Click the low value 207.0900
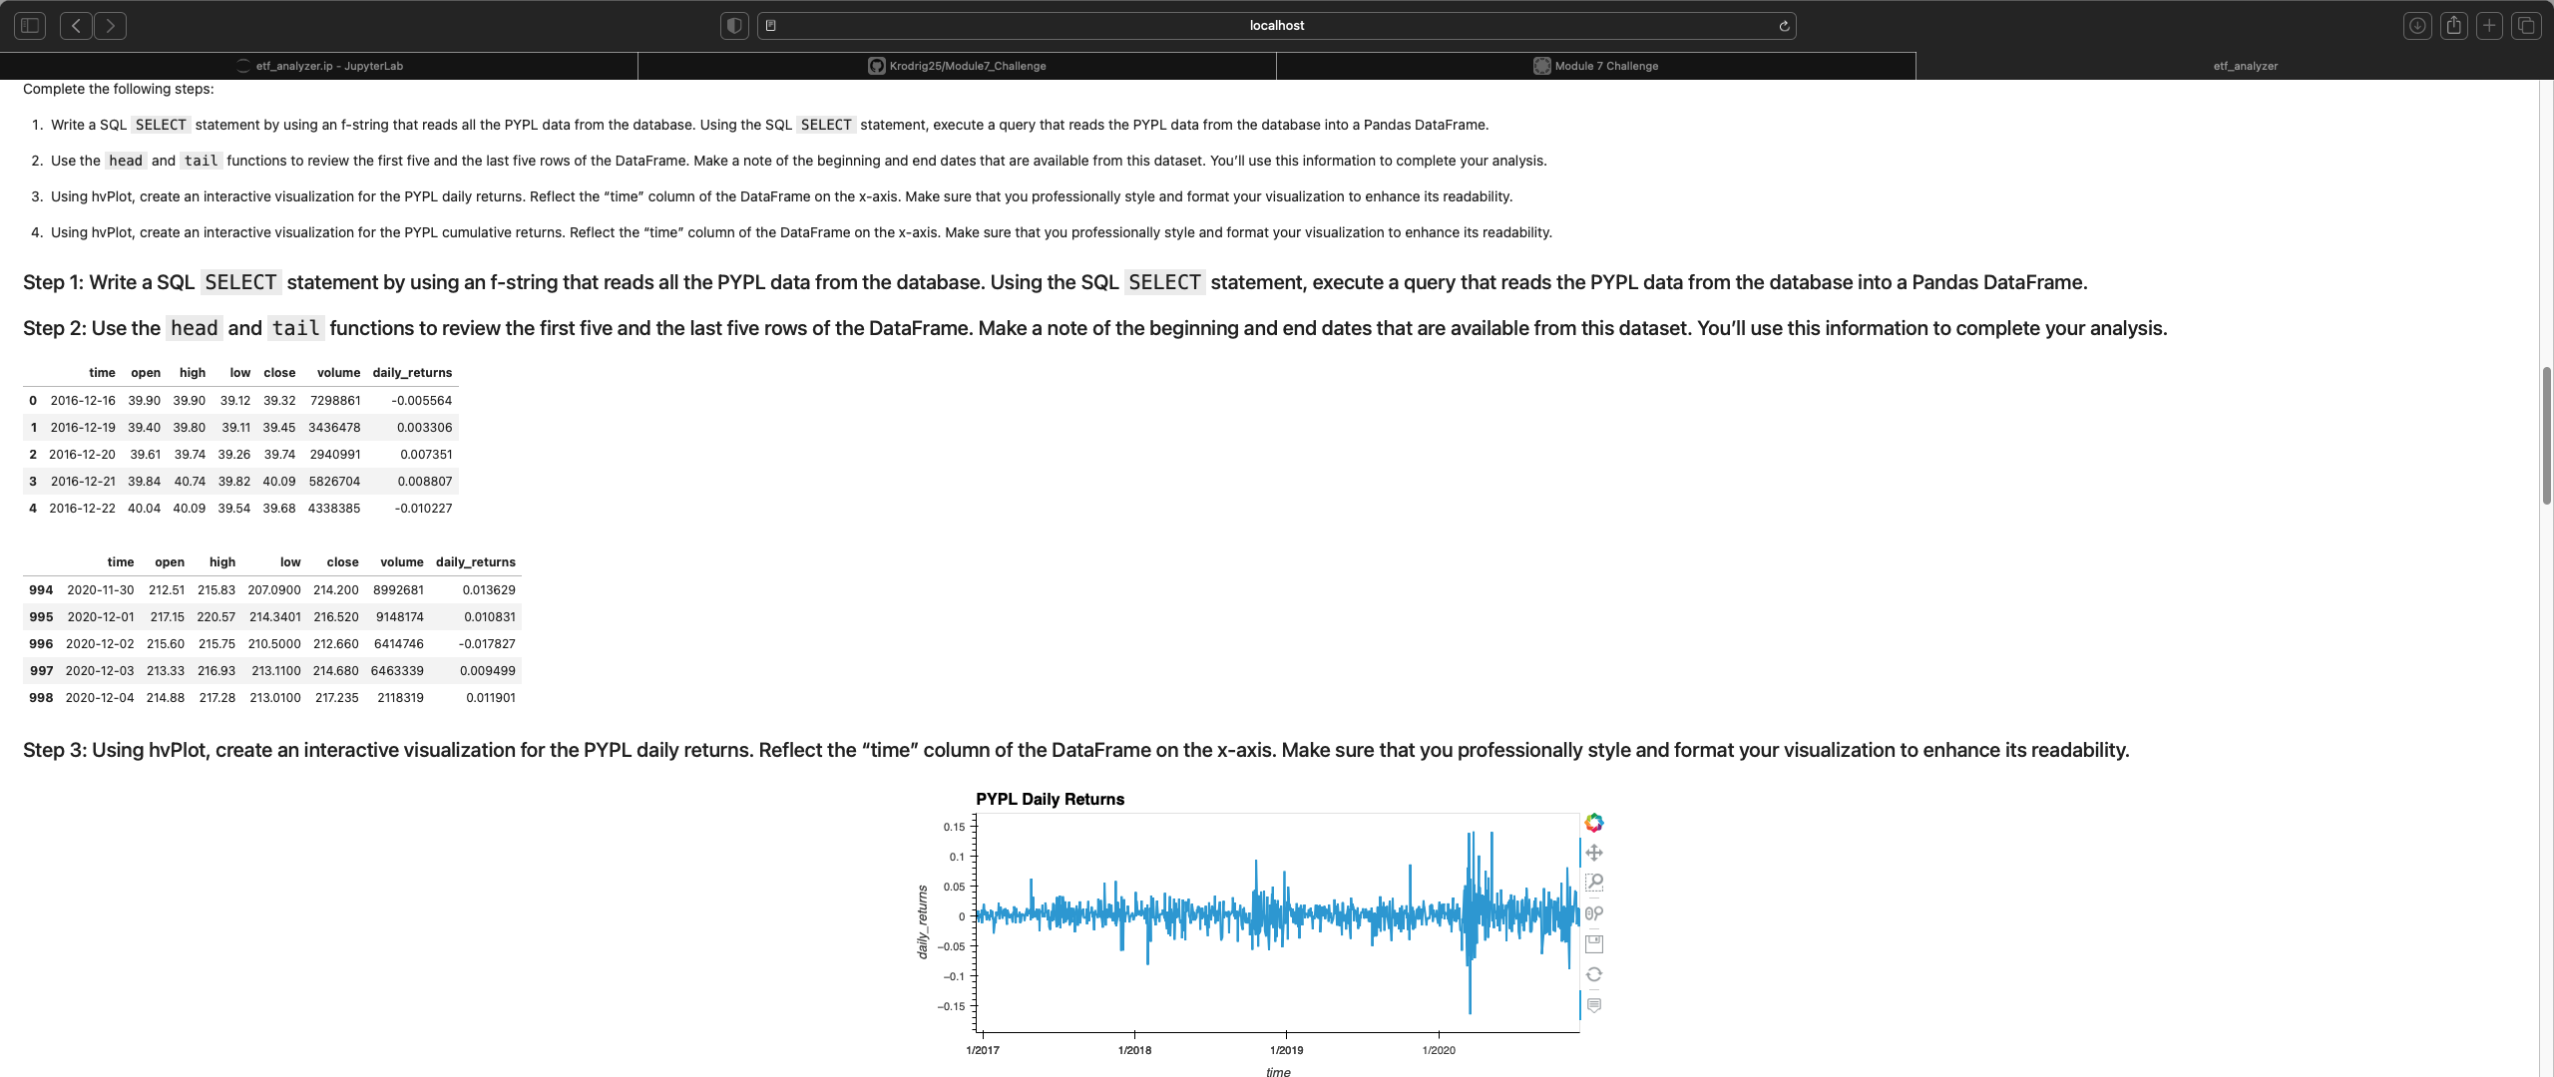The image size is (2554, 1077). click(274, 590)
